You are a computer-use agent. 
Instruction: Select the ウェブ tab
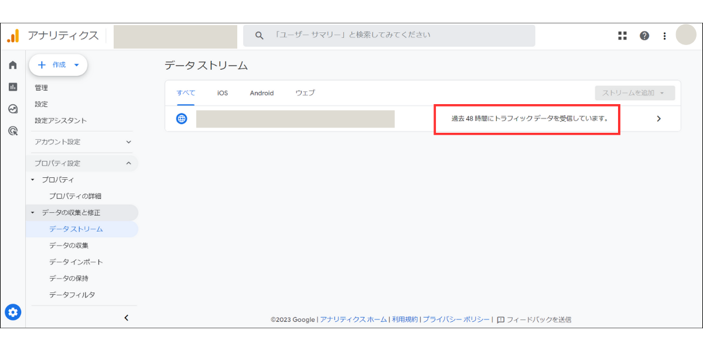tap(305, 93)
